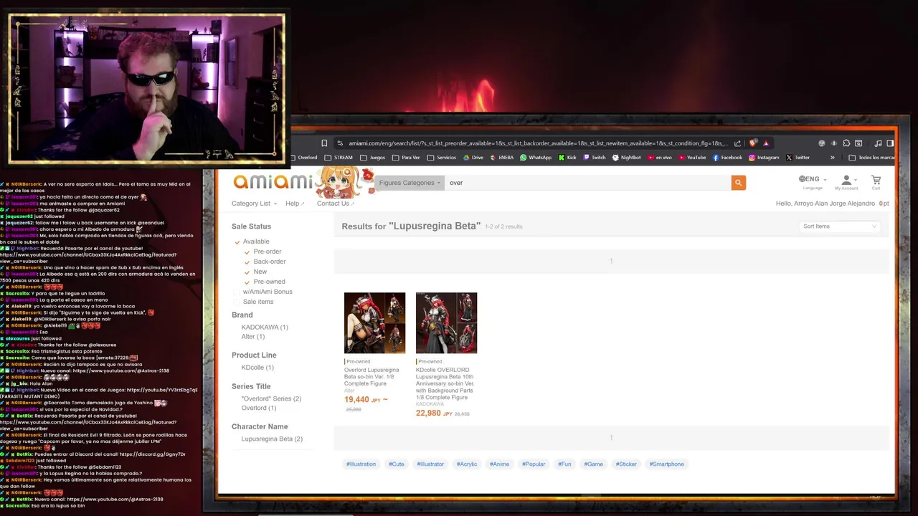The image size is (918, 516).
Task: Open the Kick bookmark
Action: coord(567,158)
